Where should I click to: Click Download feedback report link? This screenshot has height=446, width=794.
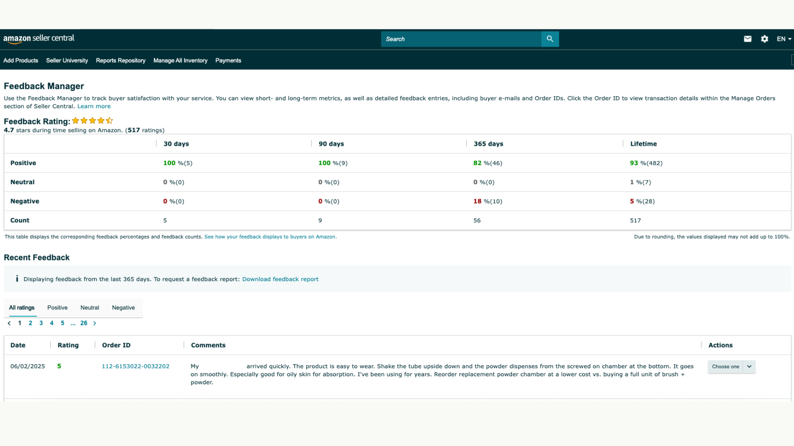[280, 279]
